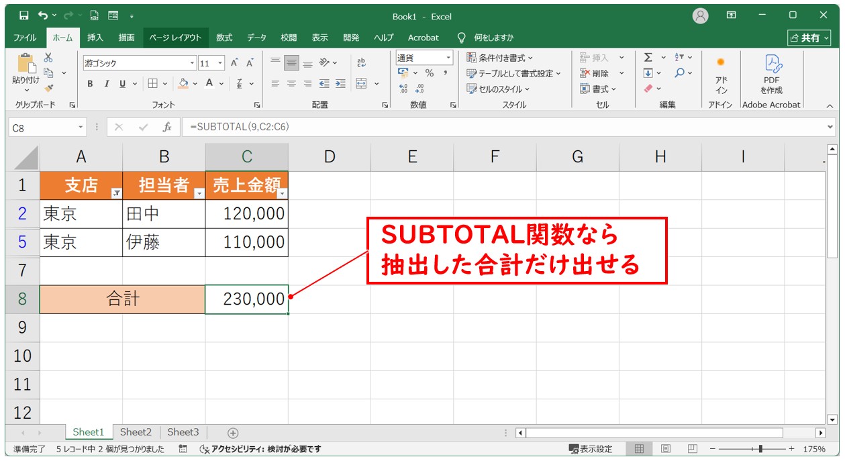Click the Cut scissors icon
The width and height of the screenshot is (845, 461).
coord(48,58)
